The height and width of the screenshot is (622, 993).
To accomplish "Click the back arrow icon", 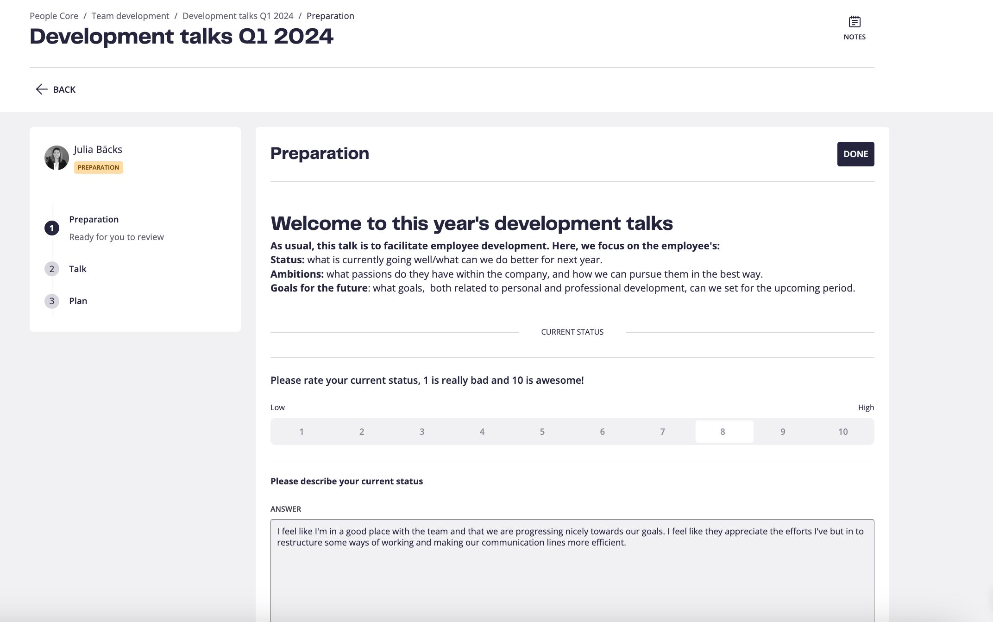I will (x=42, y=89).
